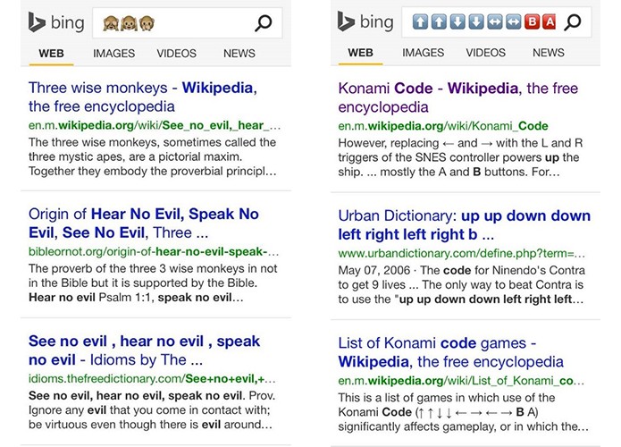The height and width of the screenshot is (447, 621).
Task: Click the search field with the monkey emojis
Action: tap(188, 23)
